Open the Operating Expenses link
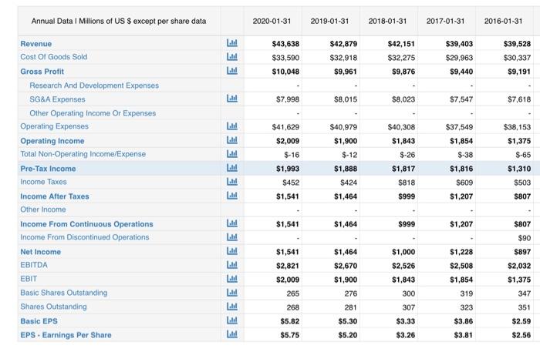 [55, 126]
